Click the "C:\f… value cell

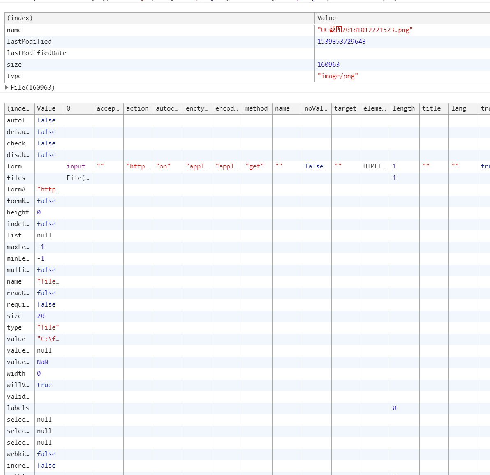pos(48,339)
